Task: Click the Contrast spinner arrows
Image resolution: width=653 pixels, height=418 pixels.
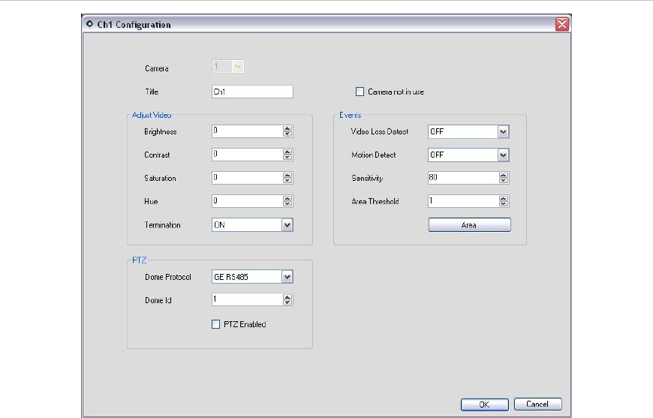Action: tap(287, 155)
